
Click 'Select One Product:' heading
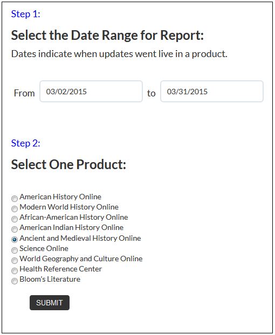coord(68,164)
